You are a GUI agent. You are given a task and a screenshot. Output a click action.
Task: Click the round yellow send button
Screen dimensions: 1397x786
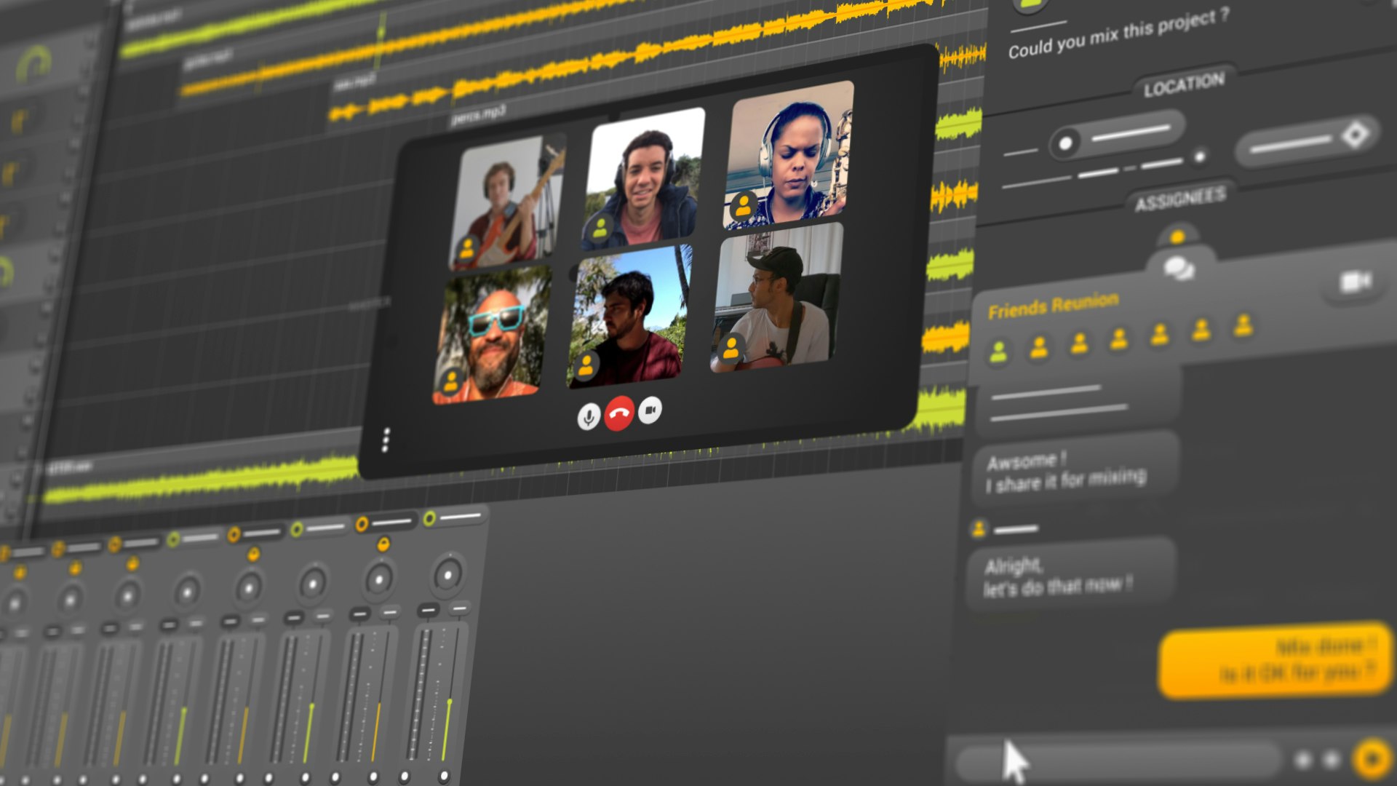1372,759
